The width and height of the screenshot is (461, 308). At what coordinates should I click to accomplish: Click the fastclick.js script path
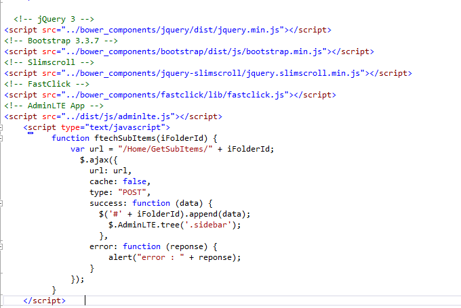click(175, 95)
